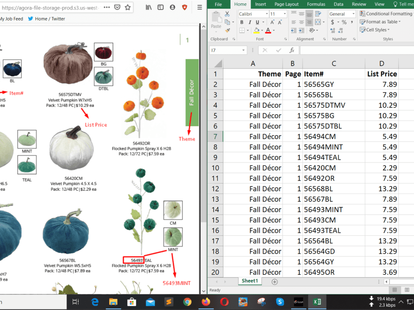Click inside the Excel formula bar
The width and height of the screenshot is (414, 310).
[357, 50]
